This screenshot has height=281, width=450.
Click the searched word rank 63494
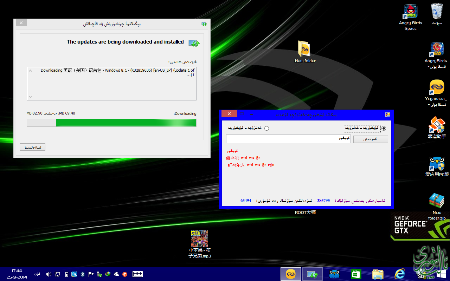click(246, 201)
